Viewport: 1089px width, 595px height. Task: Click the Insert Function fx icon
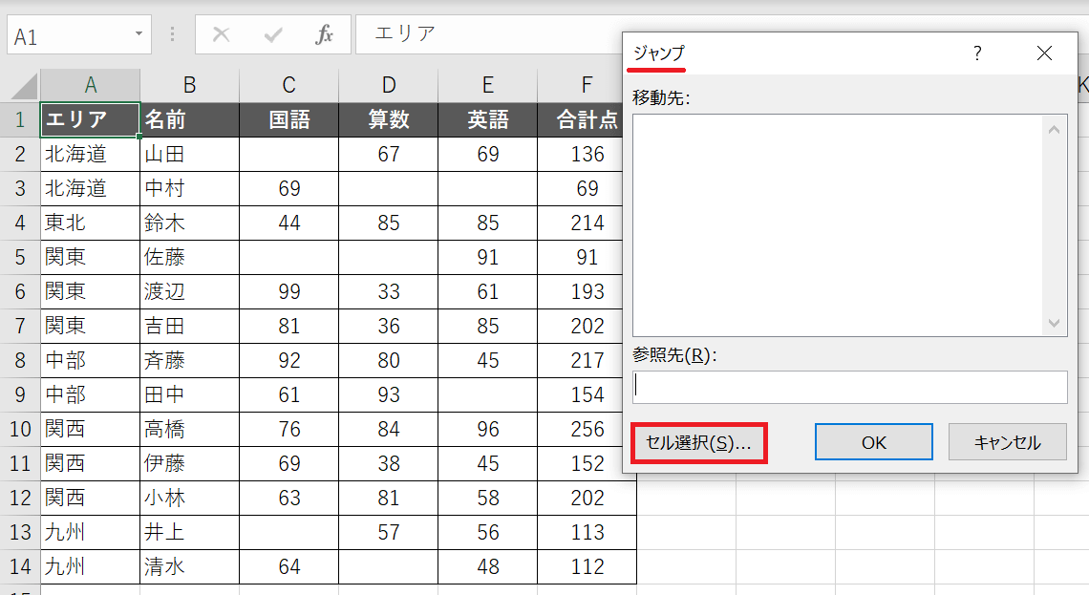(325, 35)
